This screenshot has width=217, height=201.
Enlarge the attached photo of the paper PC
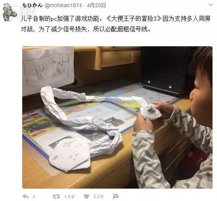(117, 117)
